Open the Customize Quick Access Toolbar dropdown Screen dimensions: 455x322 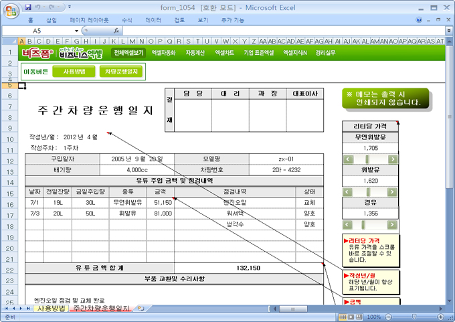[x=70, y=7]
